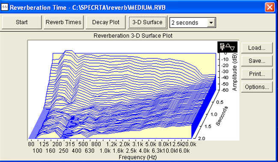Click the Load... button

click(x=257, y=48)
